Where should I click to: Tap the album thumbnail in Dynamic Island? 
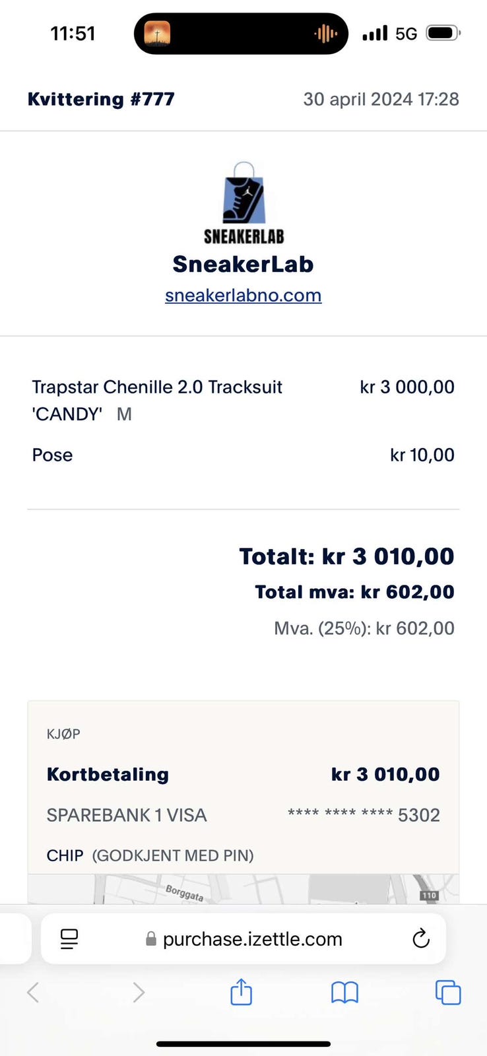(x=157, y=34)
